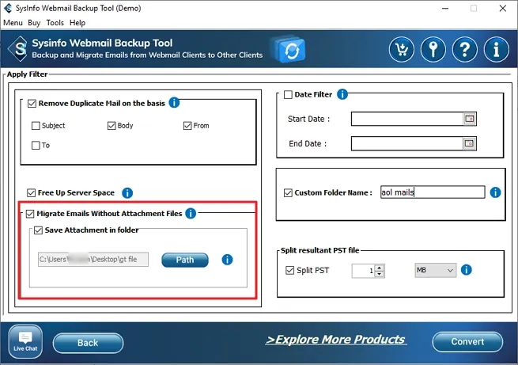Follow the Explore More Products link
The image size is (518, 365).
click(x=336, y=340)
